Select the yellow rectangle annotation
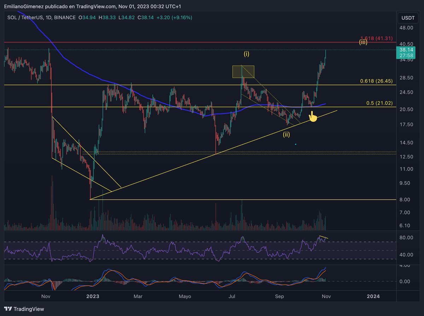 tap(243, 71)
